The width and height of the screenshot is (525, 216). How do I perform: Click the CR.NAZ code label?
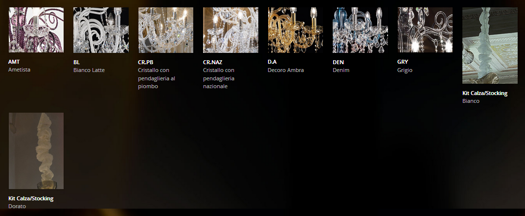(x=213, y=62)
